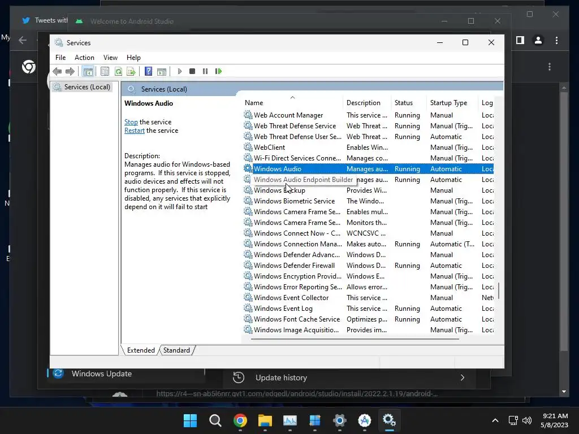579x434 pixels.
Task: Click the forward arrow in Services toolbar
Action: (x=70, y=71)
